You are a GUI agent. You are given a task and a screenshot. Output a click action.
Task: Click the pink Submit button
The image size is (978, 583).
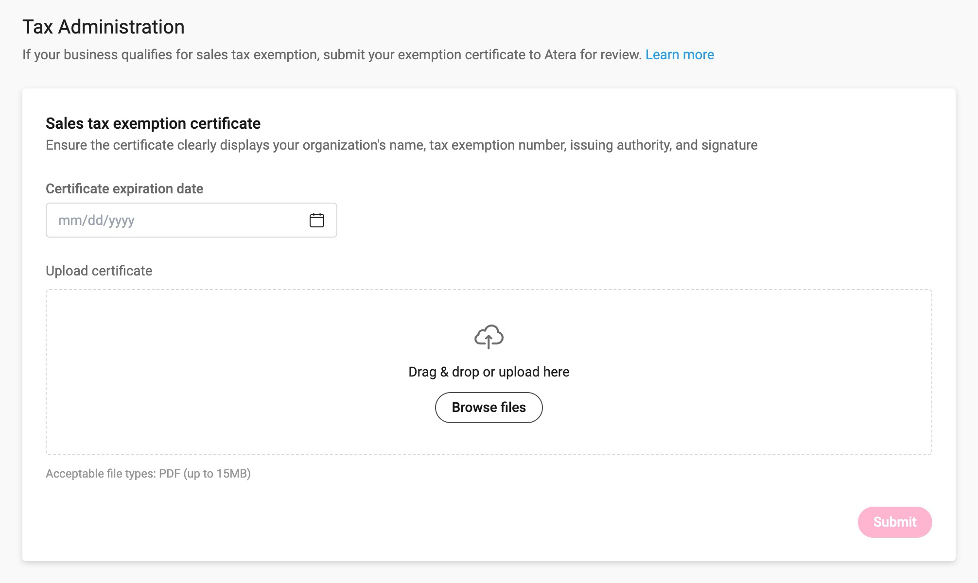coord(894,522)
